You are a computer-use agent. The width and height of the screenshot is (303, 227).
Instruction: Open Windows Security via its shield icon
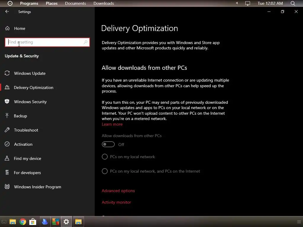pos(7,102)
